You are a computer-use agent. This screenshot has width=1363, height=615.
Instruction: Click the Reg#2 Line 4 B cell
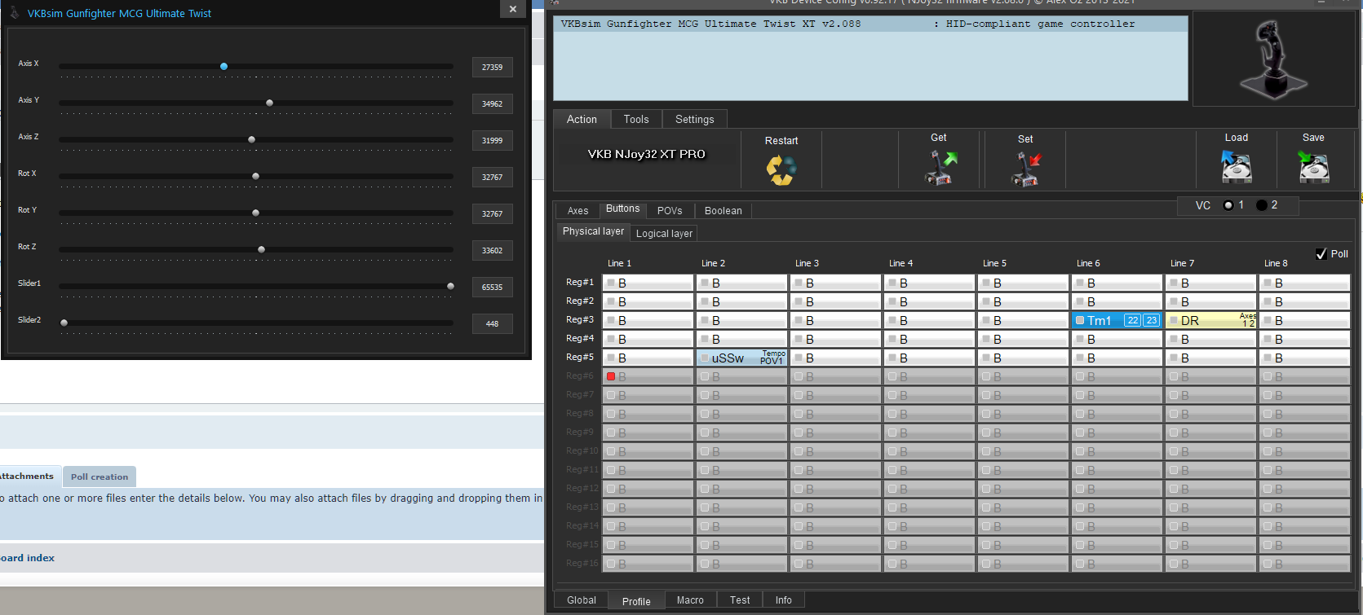point(929,301)
